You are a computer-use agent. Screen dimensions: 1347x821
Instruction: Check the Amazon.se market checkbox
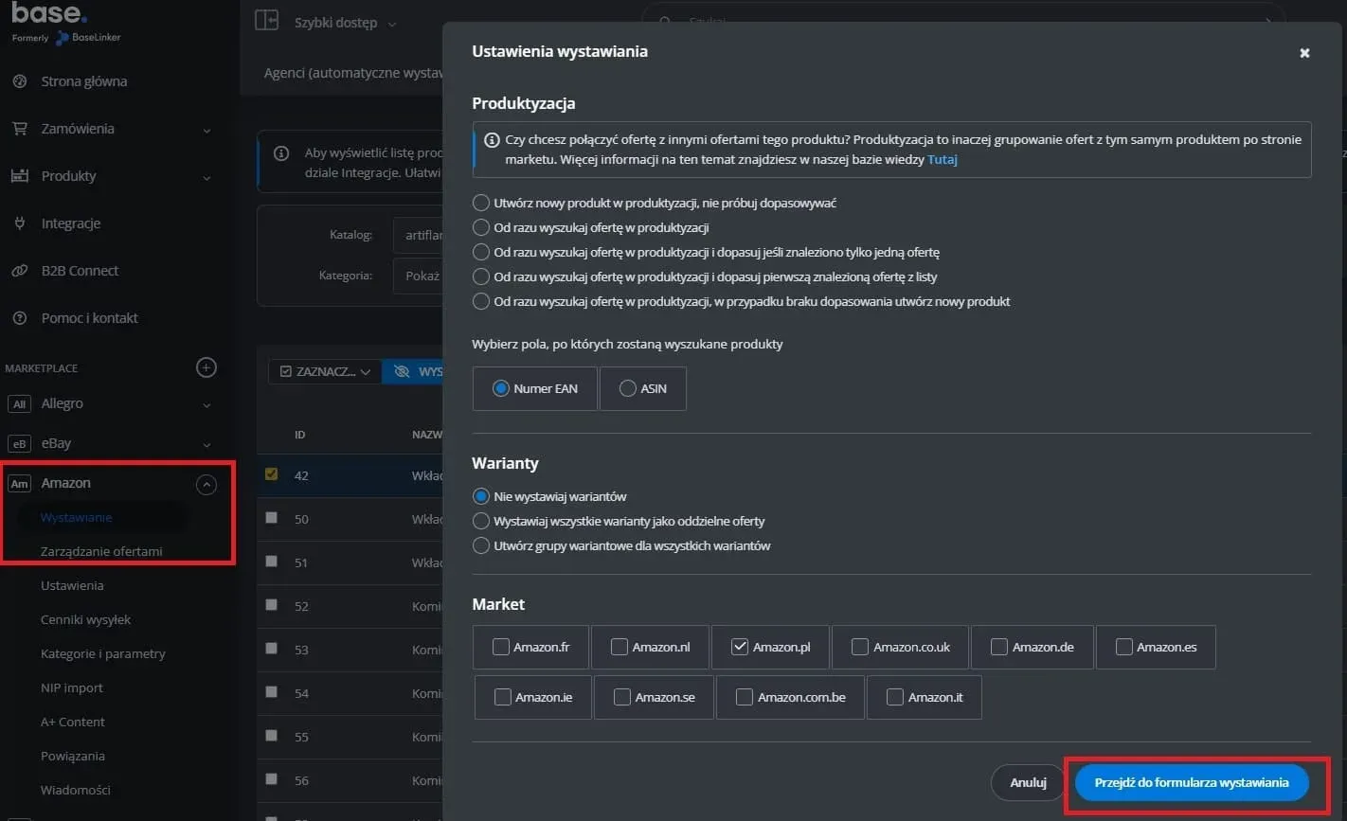click(622, 697)
